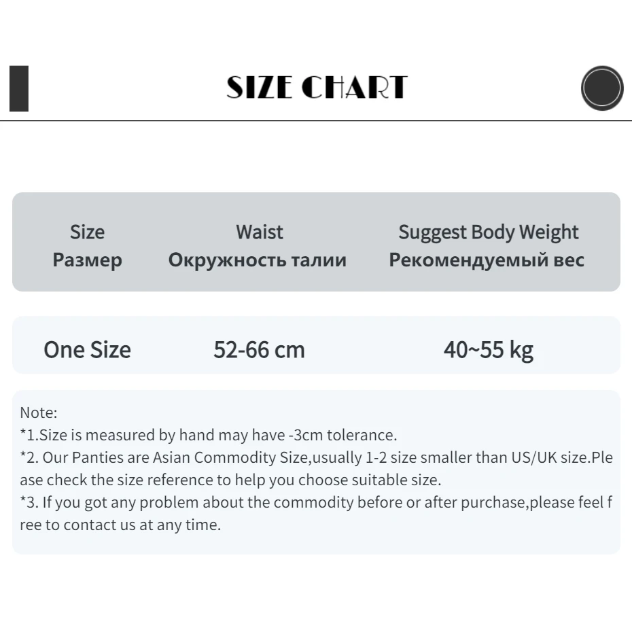Image resolution: width=632 pixels, height=632 pixels.
Task: Click the 52-66 cm waist value
Action: pos(259,349)
